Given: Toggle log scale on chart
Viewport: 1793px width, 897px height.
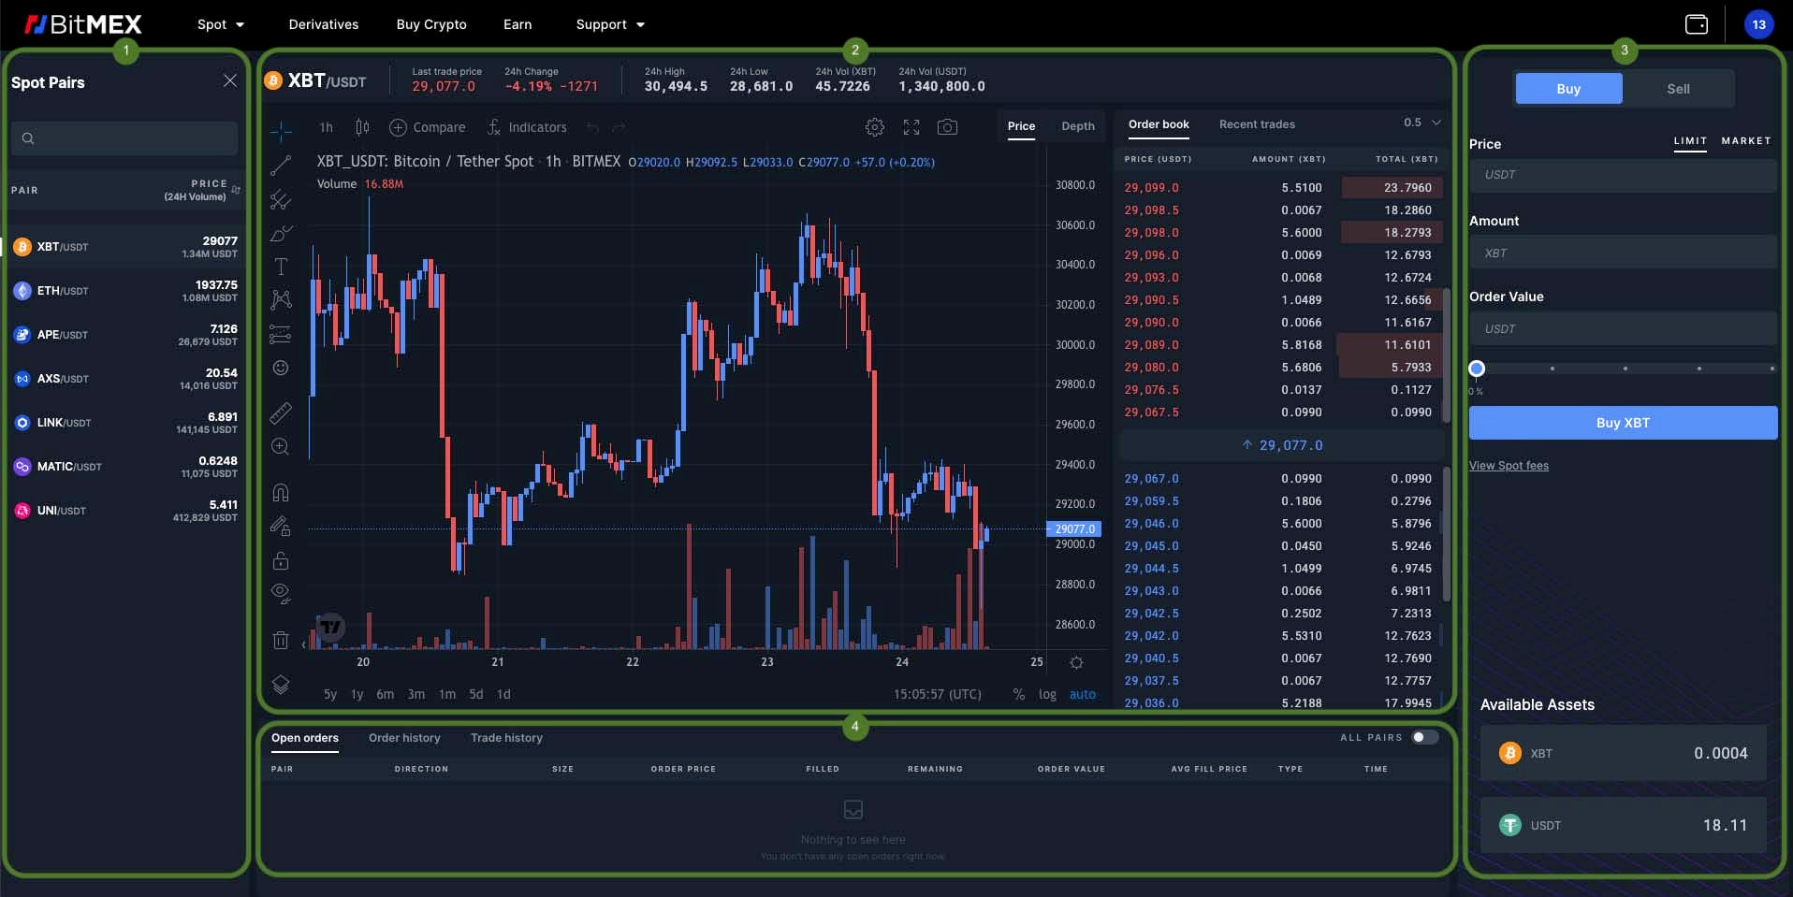Looking at the screenshot, I should tap(1047, 694).
